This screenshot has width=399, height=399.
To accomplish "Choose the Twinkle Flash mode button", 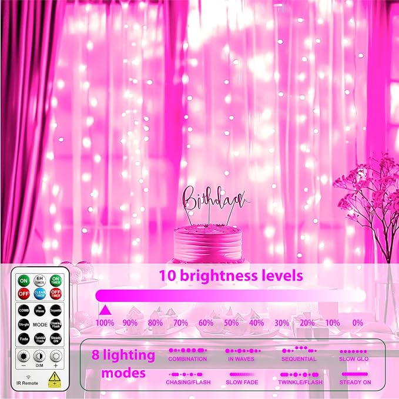I will click(x=40, y=339).
